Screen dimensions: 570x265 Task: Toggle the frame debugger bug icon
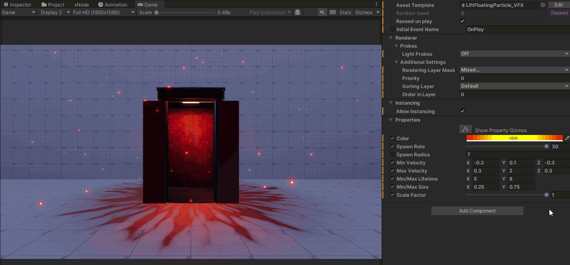tap(298, 13)
